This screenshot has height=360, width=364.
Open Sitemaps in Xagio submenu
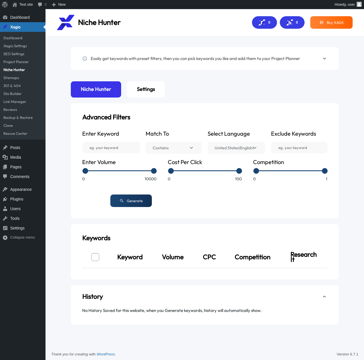(x=11, y=78)
